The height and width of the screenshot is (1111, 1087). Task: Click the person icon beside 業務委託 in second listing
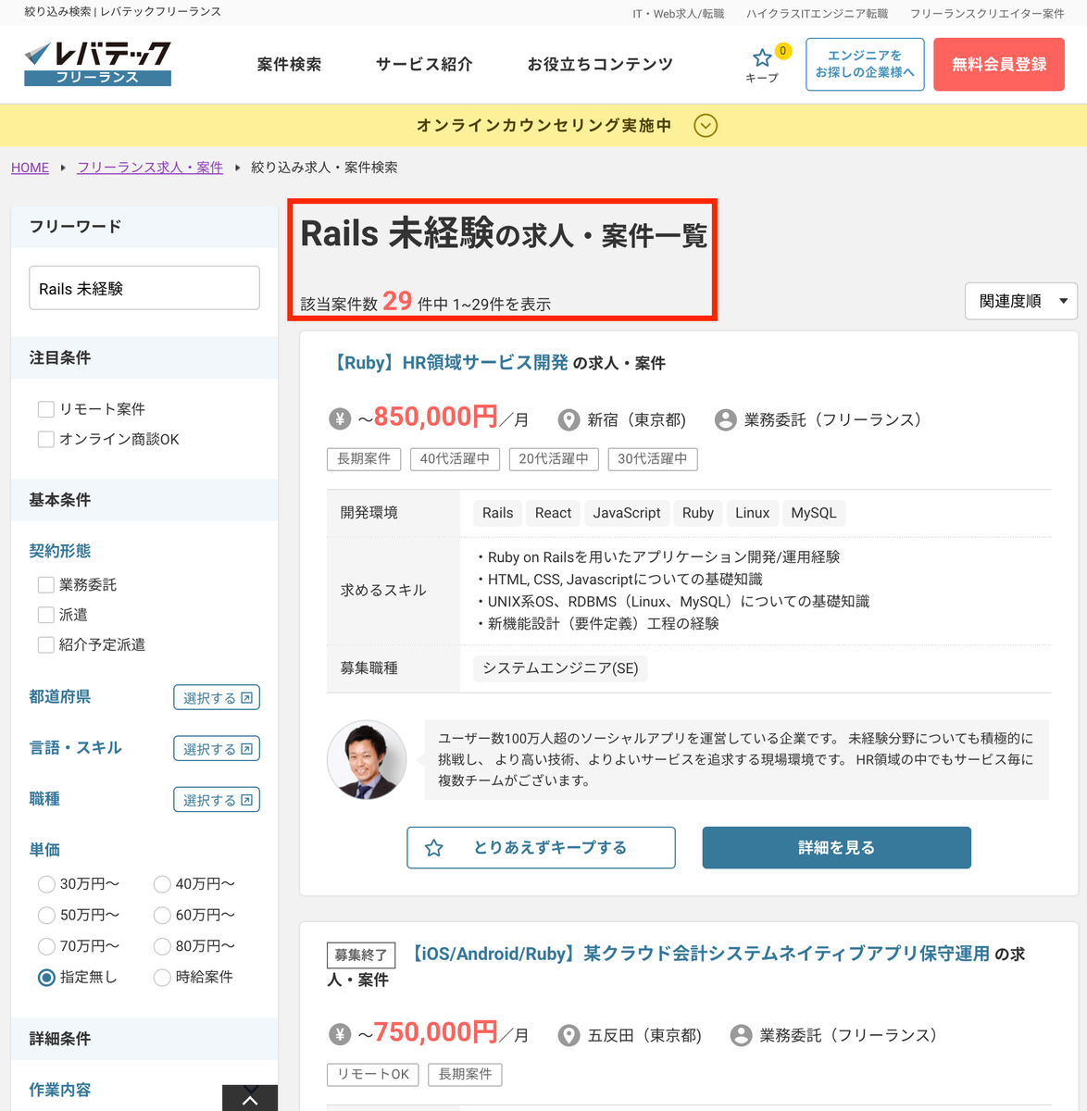(x=741, y=1035)
